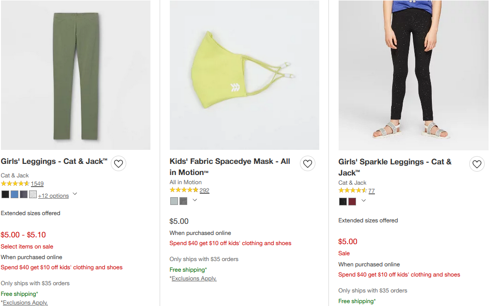Open Exclusions Apply link under mask
Image resolution: width=491 pixels, height=306 pixels.
point(194,278)
